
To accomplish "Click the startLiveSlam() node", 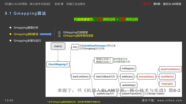I will pos(80,77).
